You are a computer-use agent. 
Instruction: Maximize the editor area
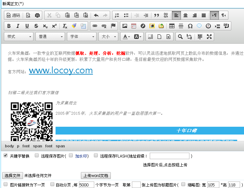point(209,37)
